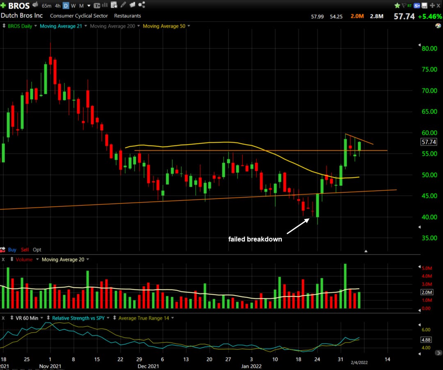Click the up-down arrows before Volume
The image size is (443, 370).
(12, 259)
